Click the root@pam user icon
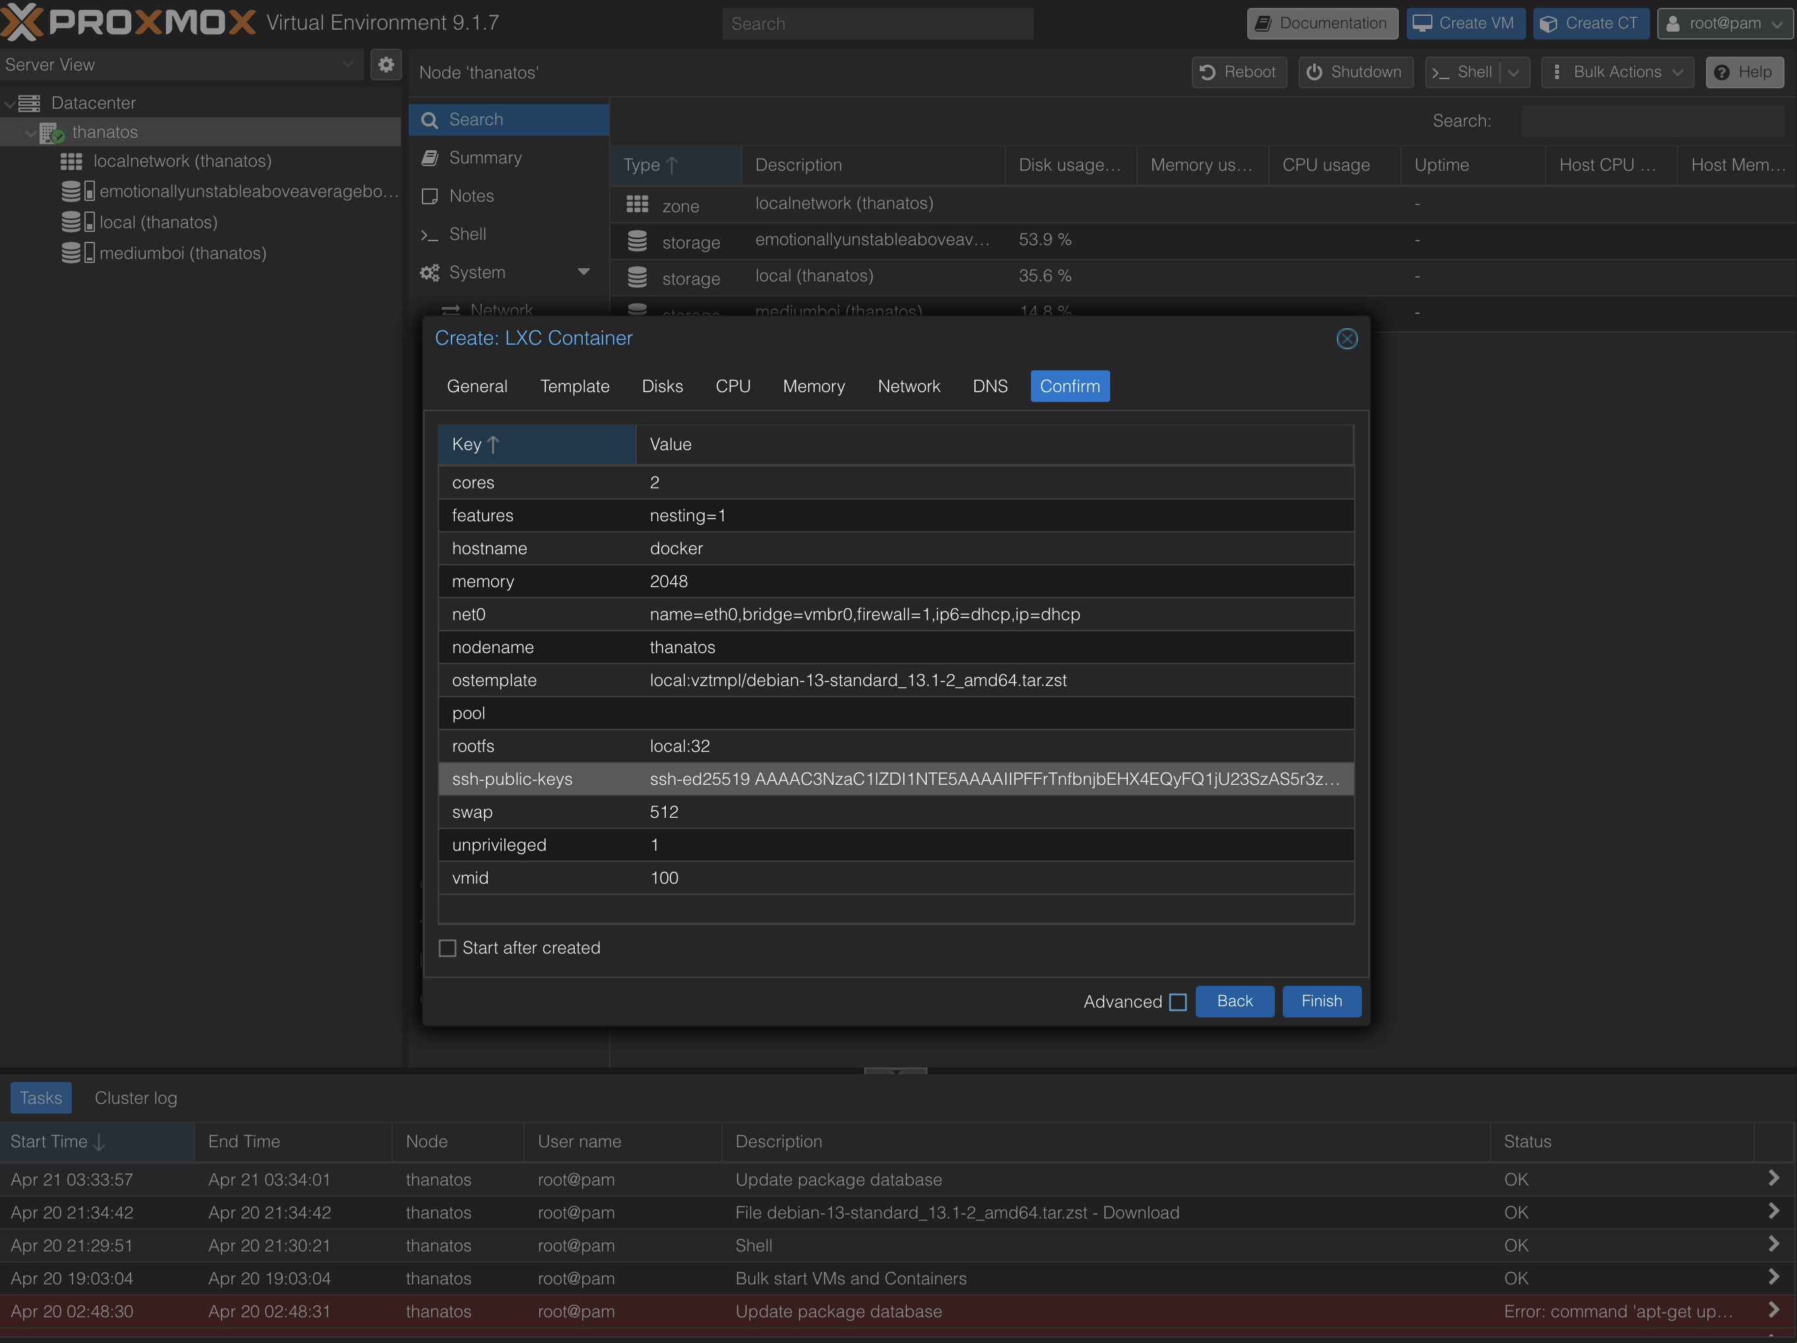1797x1343 pixels. click(x=1674, y=24)
